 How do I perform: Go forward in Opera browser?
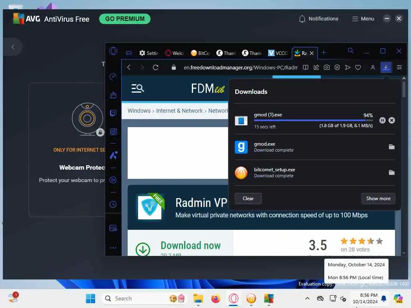(142, 67)
